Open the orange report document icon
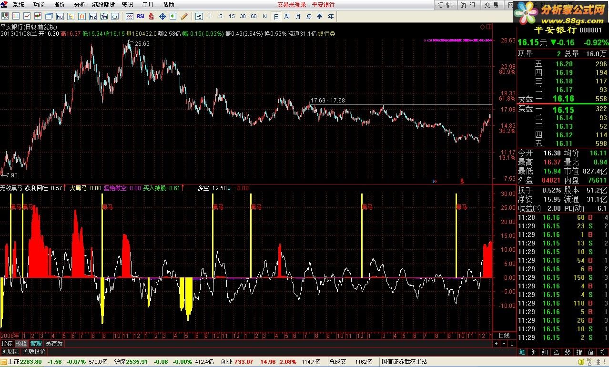 82,16
